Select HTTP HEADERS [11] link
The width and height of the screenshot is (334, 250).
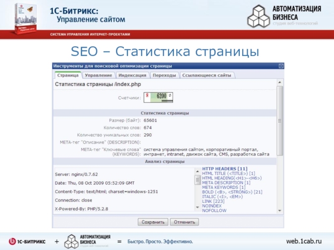click(225, 169)
